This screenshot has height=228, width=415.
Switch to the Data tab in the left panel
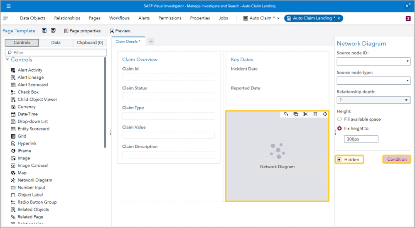pyautogui.click(x=56, y=43)
